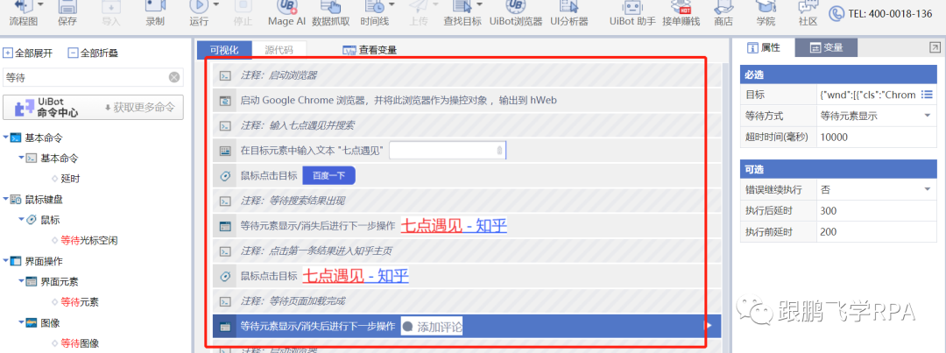Screen dimensions: 946x353
Task: Click the 百度一下 target thumbnail
Action: (x=328, y=175)
